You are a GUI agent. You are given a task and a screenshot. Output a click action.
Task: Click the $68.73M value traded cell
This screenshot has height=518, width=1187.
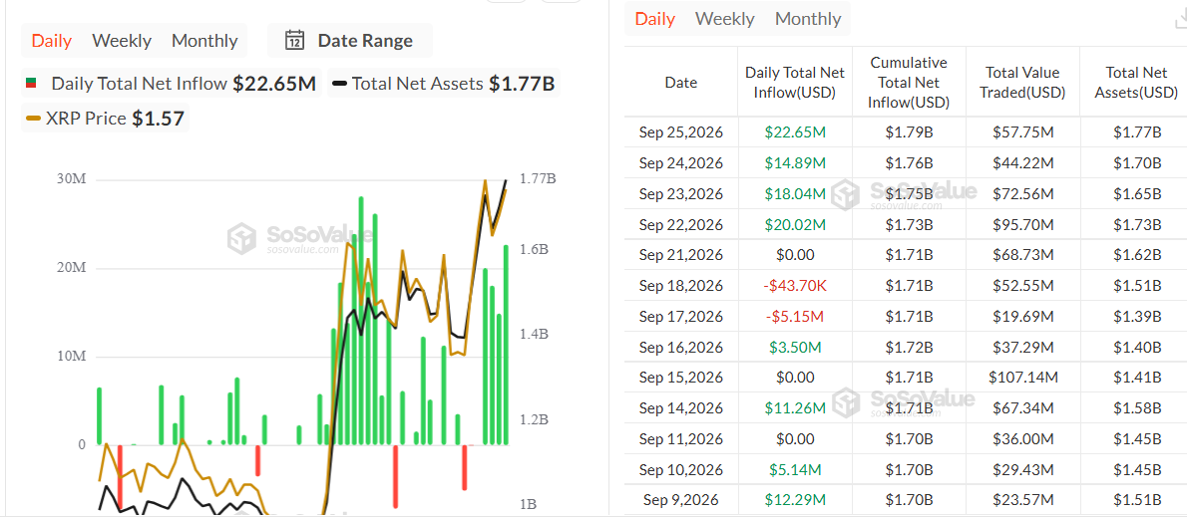1023,255
